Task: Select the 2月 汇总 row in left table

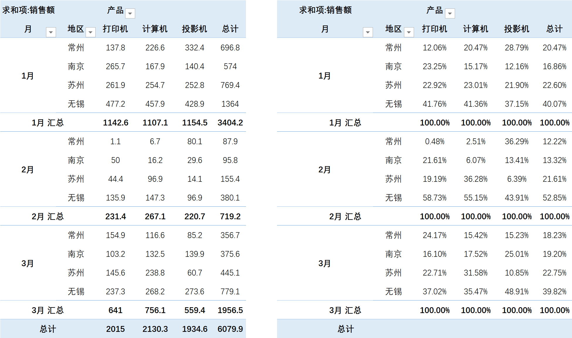Action: tap(47, 216)
